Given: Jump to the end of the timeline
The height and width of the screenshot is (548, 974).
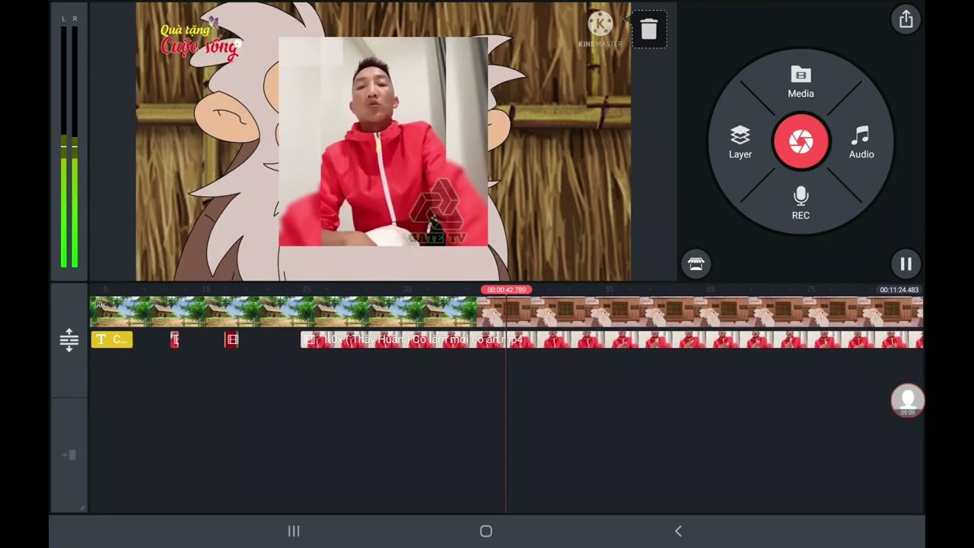Looking at the screenshot, I should tap(71, 455).
